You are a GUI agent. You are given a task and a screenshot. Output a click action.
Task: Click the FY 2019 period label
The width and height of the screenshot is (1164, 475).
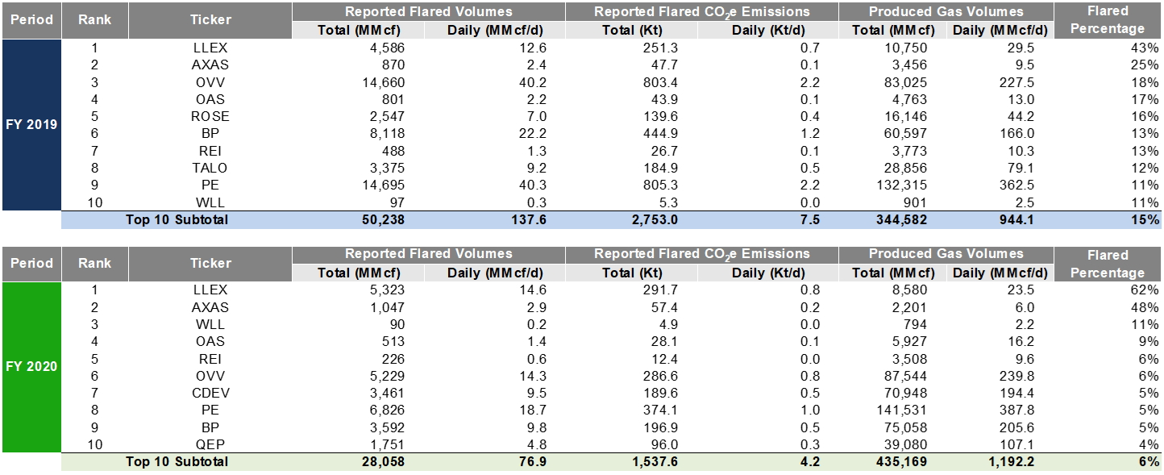(31, 125)
